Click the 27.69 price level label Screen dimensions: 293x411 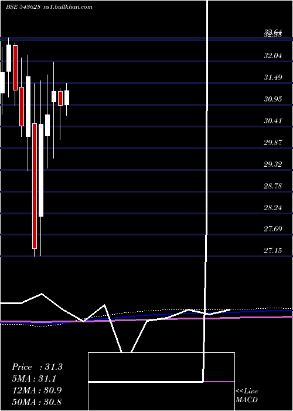click(273, 229)
